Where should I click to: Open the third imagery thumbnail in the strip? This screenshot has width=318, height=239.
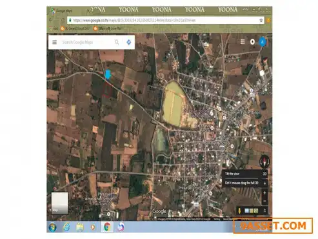256,211
